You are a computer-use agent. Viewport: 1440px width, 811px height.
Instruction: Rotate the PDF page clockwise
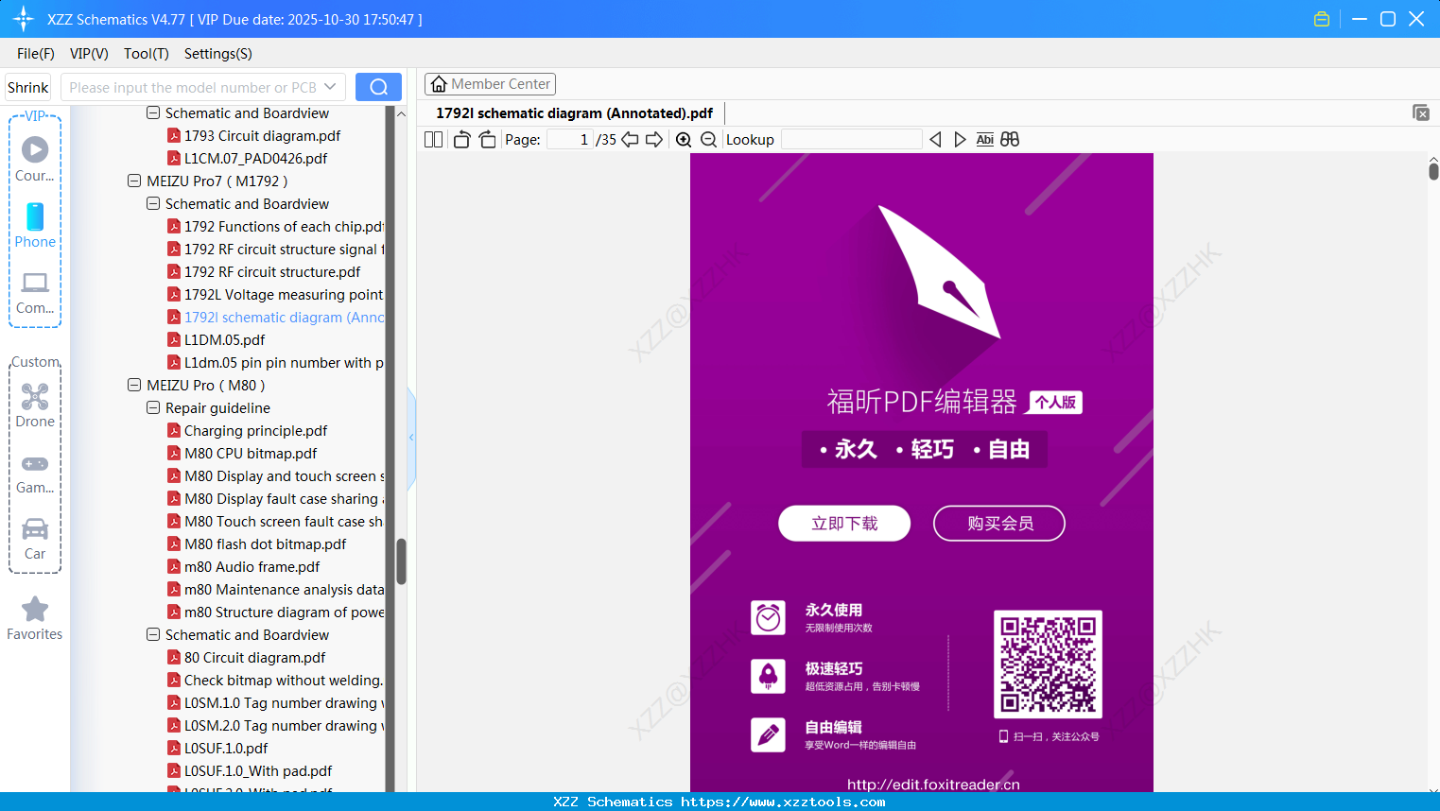pyautogui.click(x=487, y=139)
